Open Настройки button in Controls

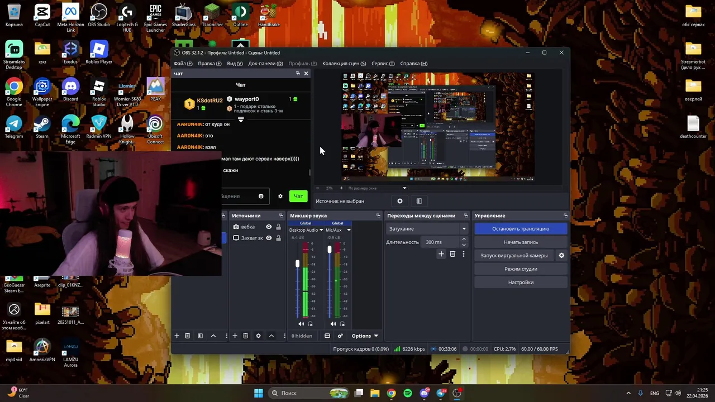(521, 282)
